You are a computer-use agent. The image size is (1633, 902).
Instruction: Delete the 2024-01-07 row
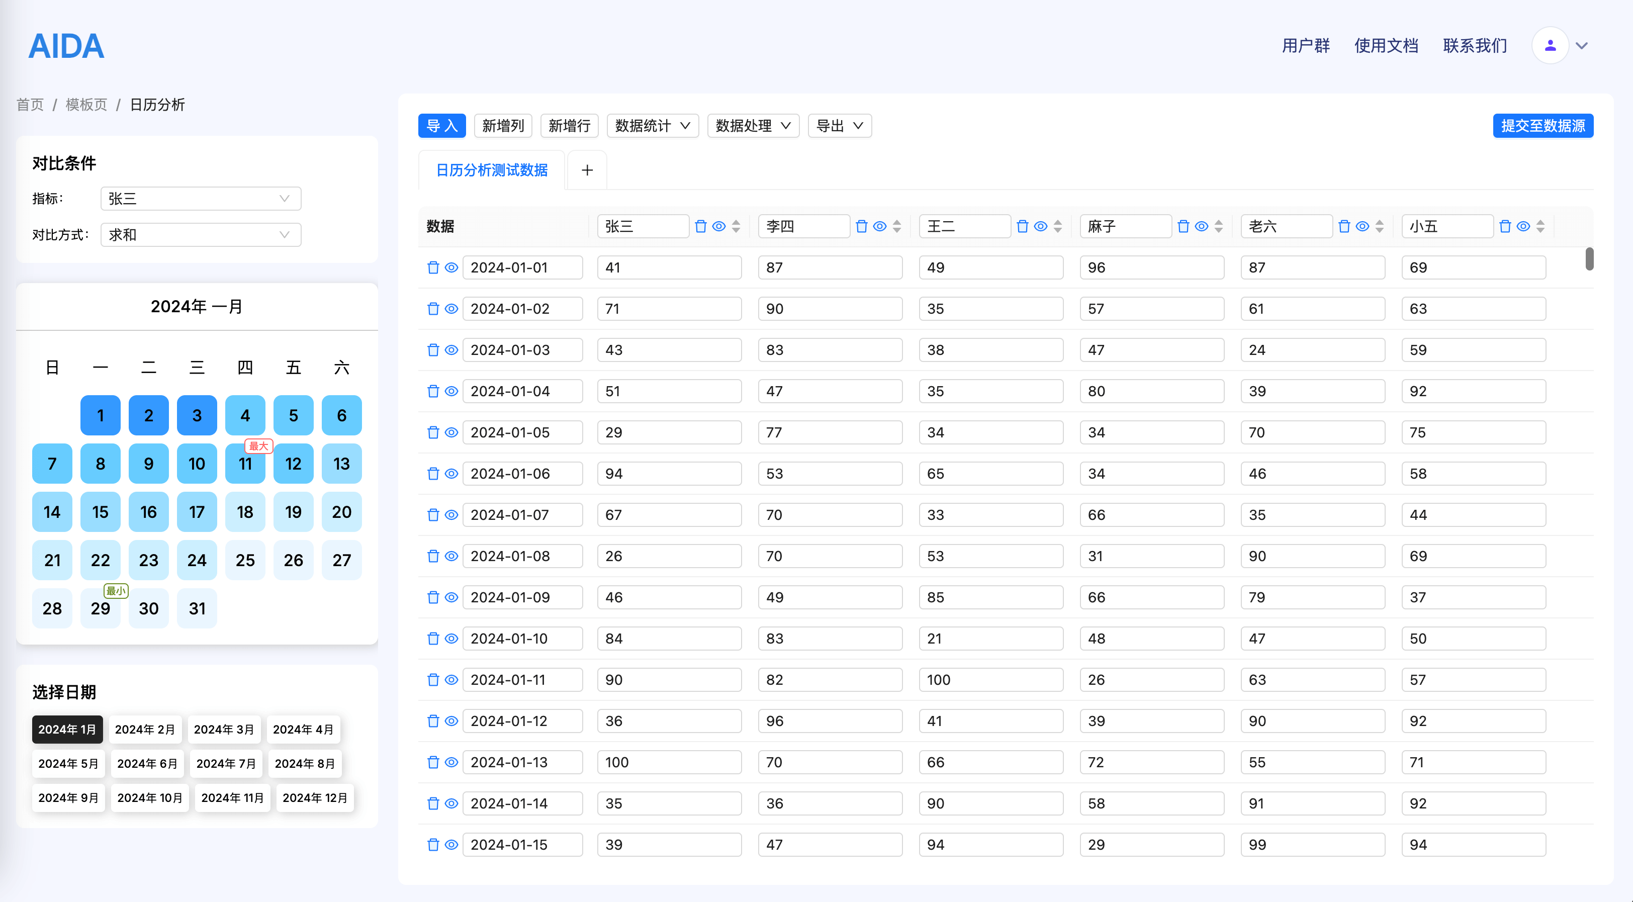pyautogui.click(x=433, y=515)
